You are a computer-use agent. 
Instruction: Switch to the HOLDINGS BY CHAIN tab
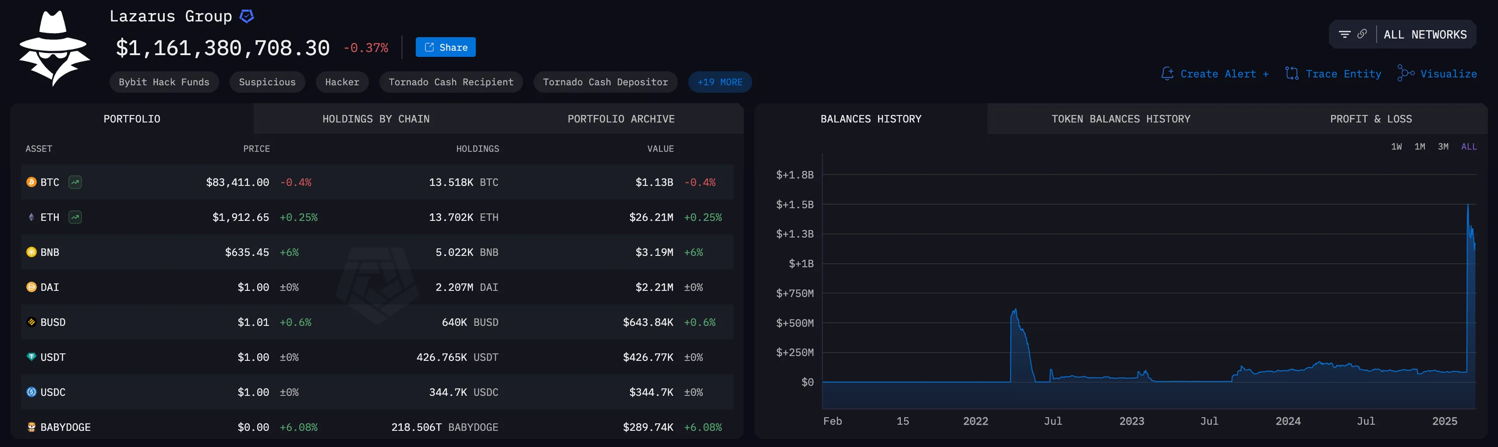click(x=375, y=119)
